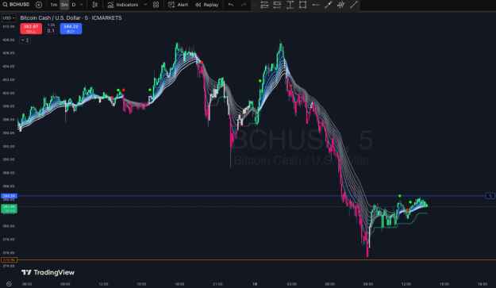
Task: Click the Bitcoin Cash / U.S. Dollar title
Action: pos(50,18)
